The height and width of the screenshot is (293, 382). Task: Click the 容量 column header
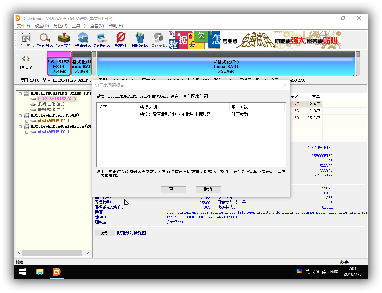click(x=312, y=97)
